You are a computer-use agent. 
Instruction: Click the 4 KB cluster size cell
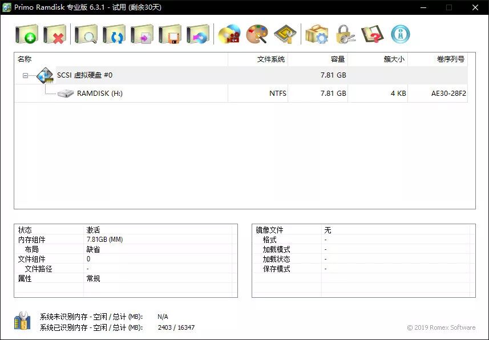[x=398, y=93]
